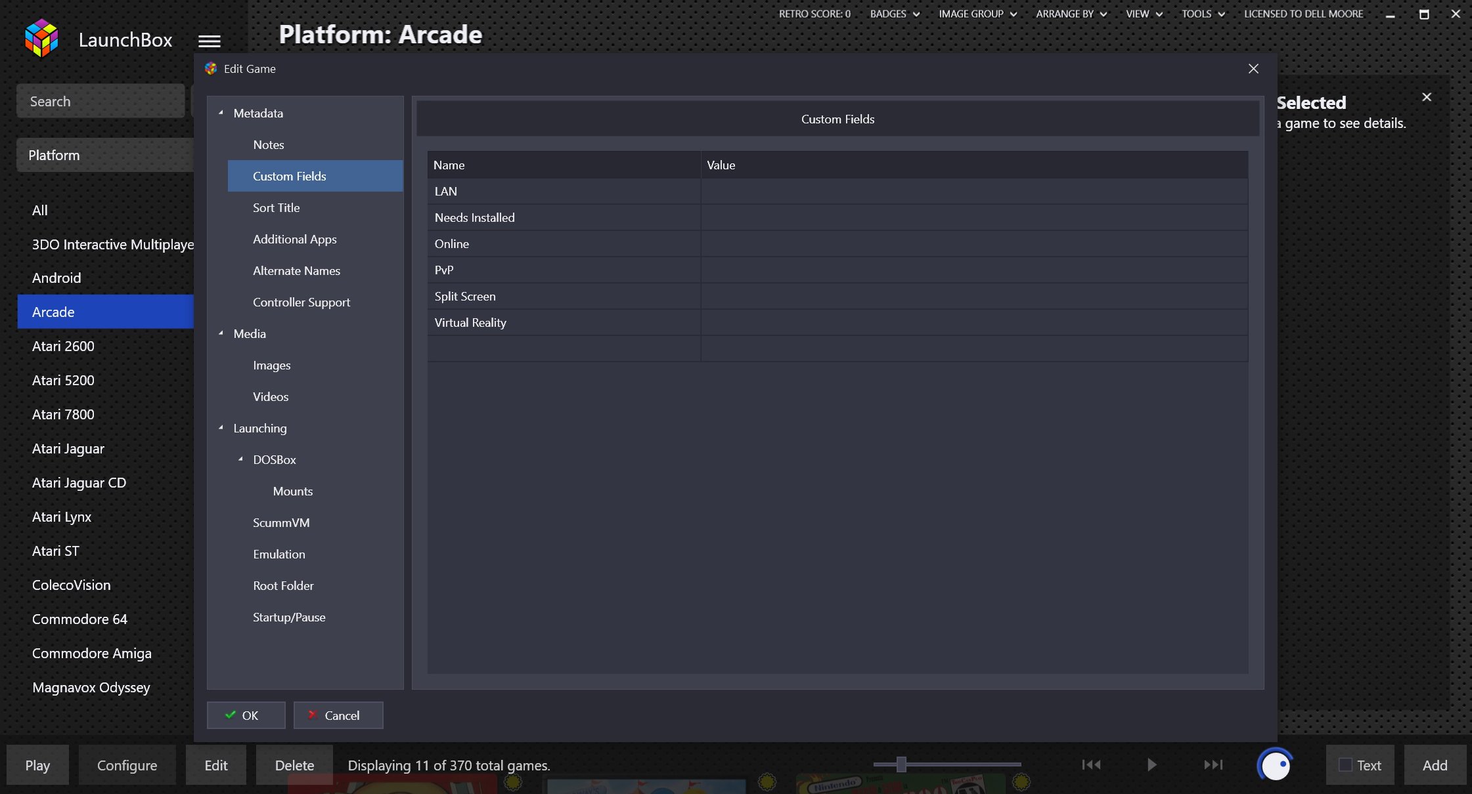The height and width of the screenshot is (794, 1472).
Task: Open the Image Group dropdown
Action: 977,14
